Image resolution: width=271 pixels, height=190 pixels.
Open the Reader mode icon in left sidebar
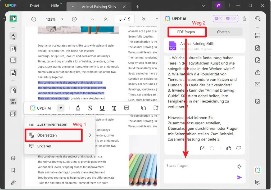pyautogui.click(x=13, y=19)
